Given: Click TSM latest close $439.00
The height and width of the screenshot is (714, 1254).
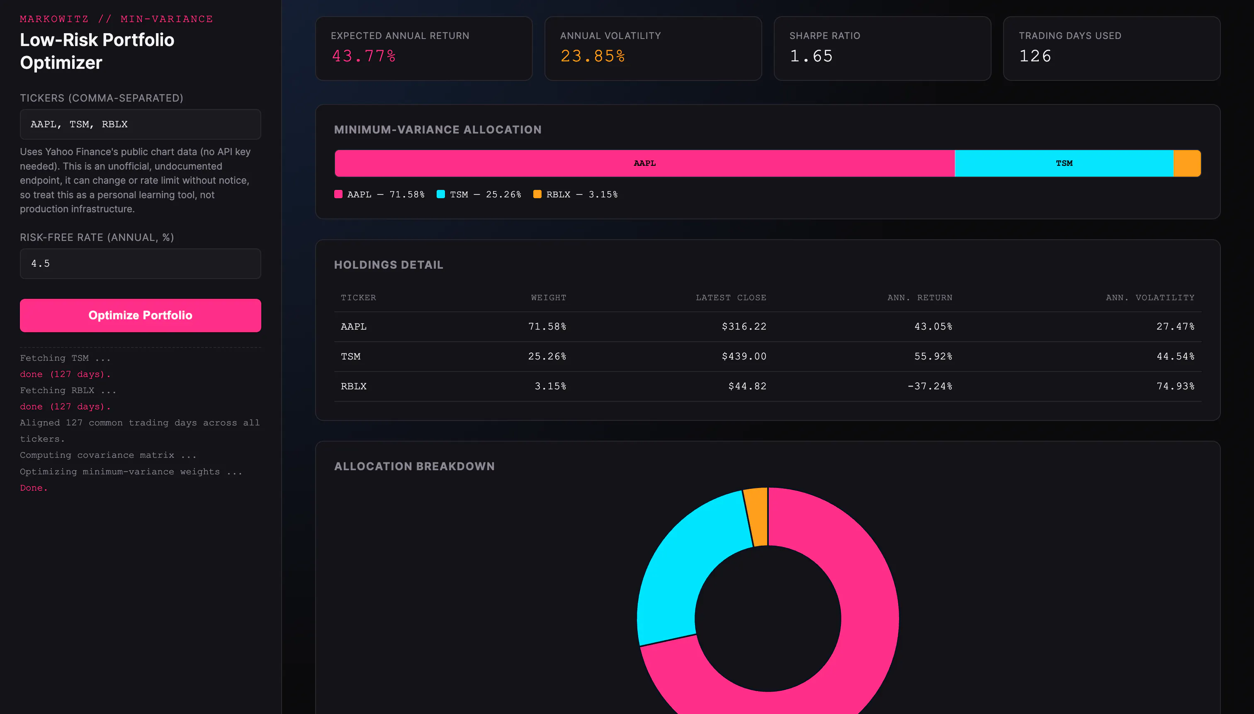Looking at the screenshot, I should [x=744, y=357].
